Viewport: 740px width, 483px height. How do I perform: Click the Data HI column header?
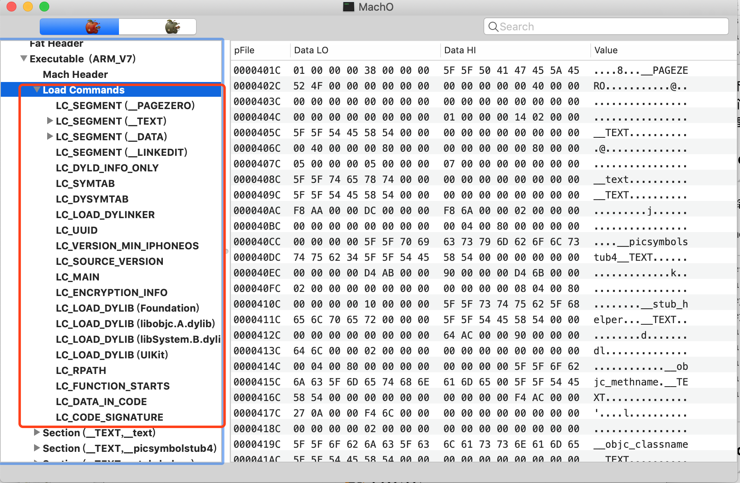[516, 50]
